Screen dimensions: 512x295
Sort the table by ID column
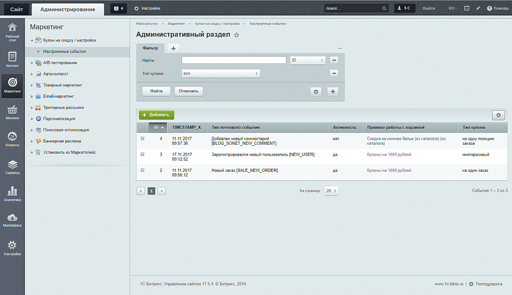158,127
